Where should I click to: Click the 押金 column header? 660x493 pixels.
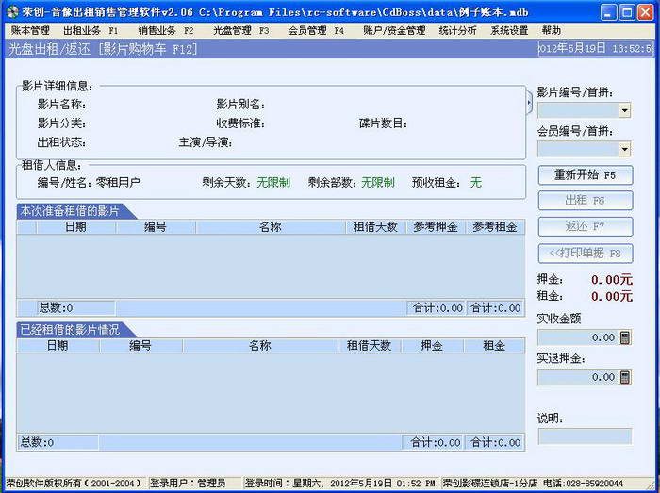coord(432,346)
